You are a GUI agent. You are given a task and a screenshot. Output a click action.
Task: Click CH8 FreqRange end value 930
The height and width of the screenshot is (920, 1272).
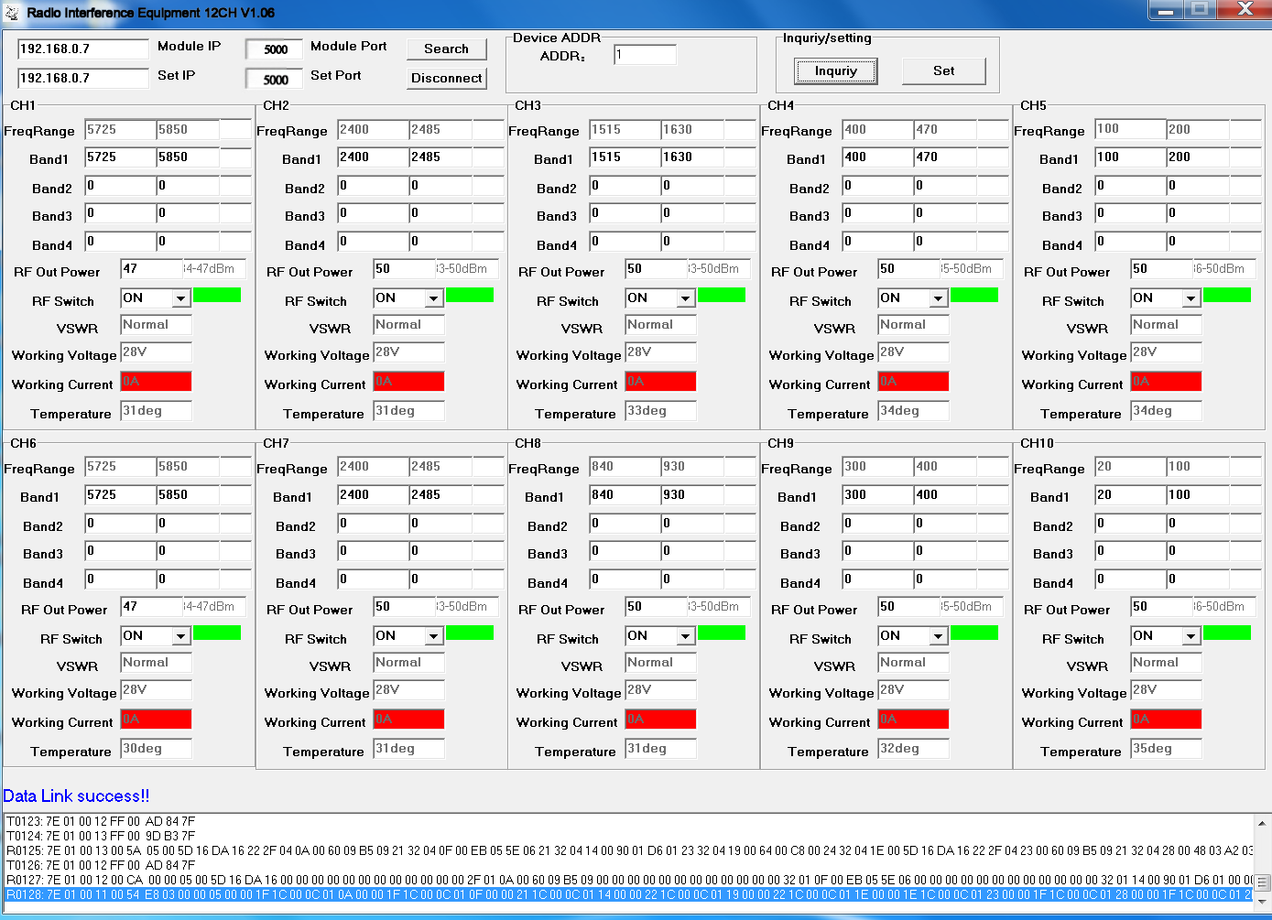point(692,467)
